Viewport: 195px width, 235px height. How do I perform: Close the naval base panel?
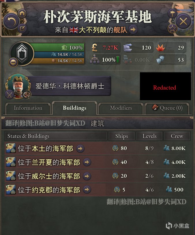tap(183, 21)
